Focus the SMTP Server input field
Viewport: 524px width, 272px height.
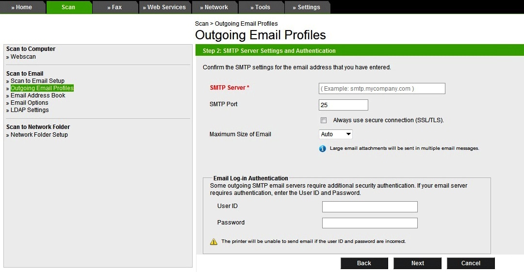382,88
